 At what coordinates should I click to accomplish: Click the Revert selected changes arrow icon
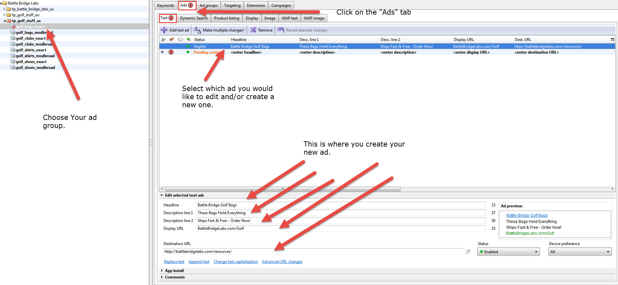(x=281, y=30)
